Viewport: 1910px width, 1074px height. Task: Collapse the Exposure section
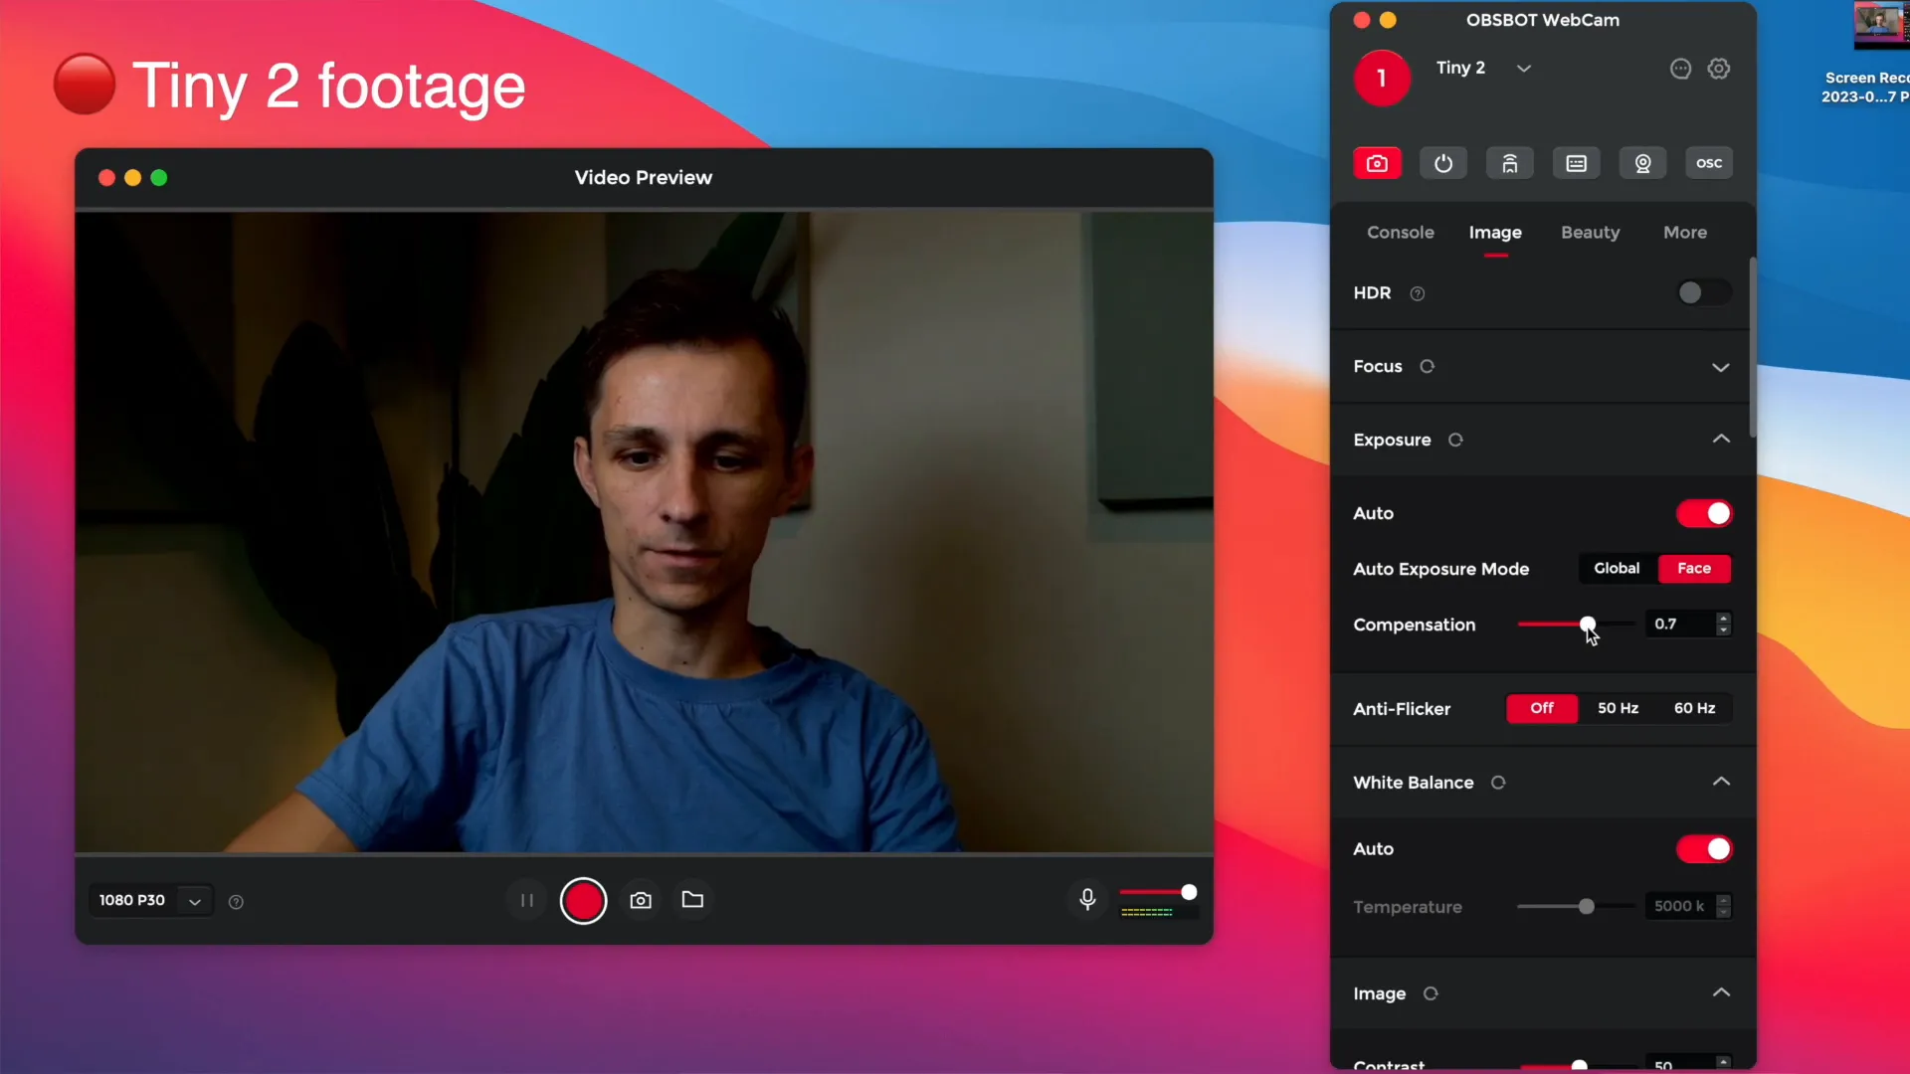click(x=1721, y=439)
